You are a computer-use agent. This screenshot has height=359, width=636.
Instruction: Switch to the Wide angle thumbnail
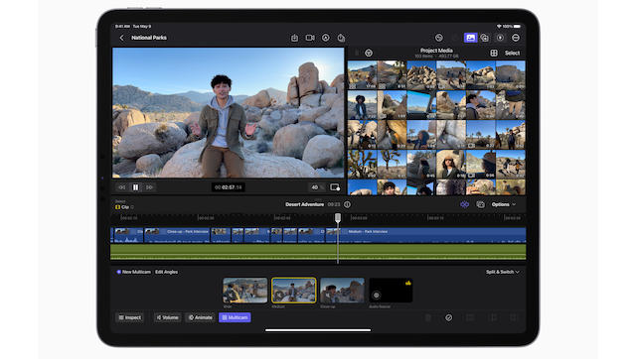point(245,291)
